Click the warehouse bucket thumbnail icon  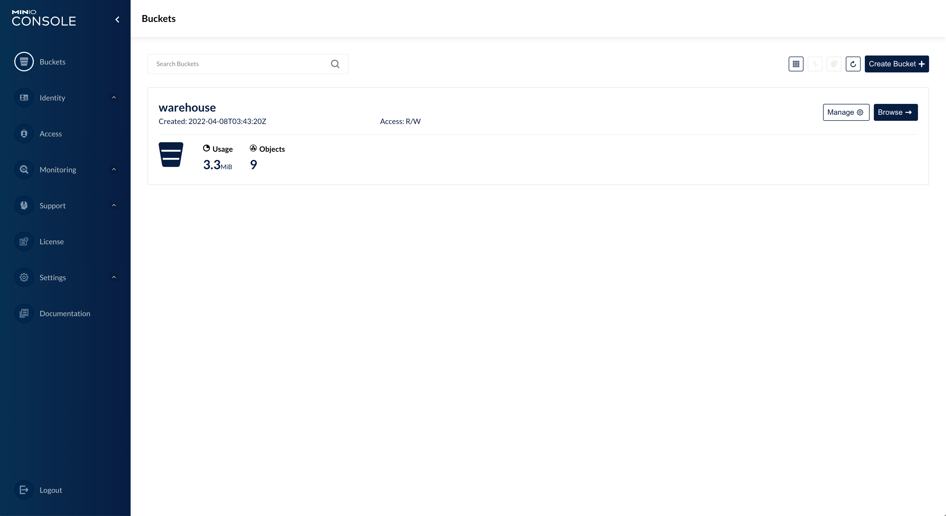pyautogui.click(x=171, y=155)
